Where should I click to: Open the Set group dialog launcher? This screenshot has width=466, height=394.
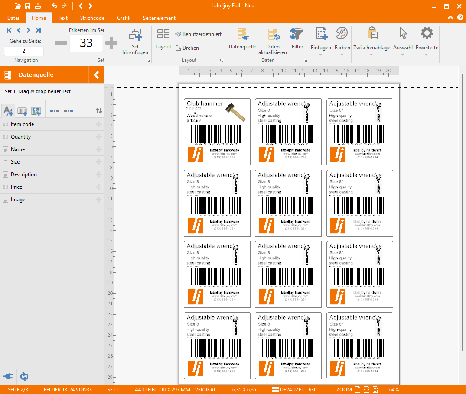[148, 61]
